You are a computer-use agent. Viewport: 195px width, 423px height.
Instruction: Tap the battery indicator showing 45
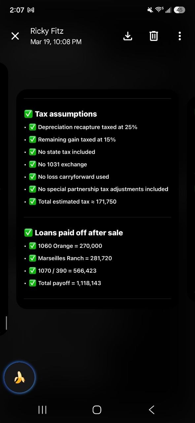[x=179, y=10]
